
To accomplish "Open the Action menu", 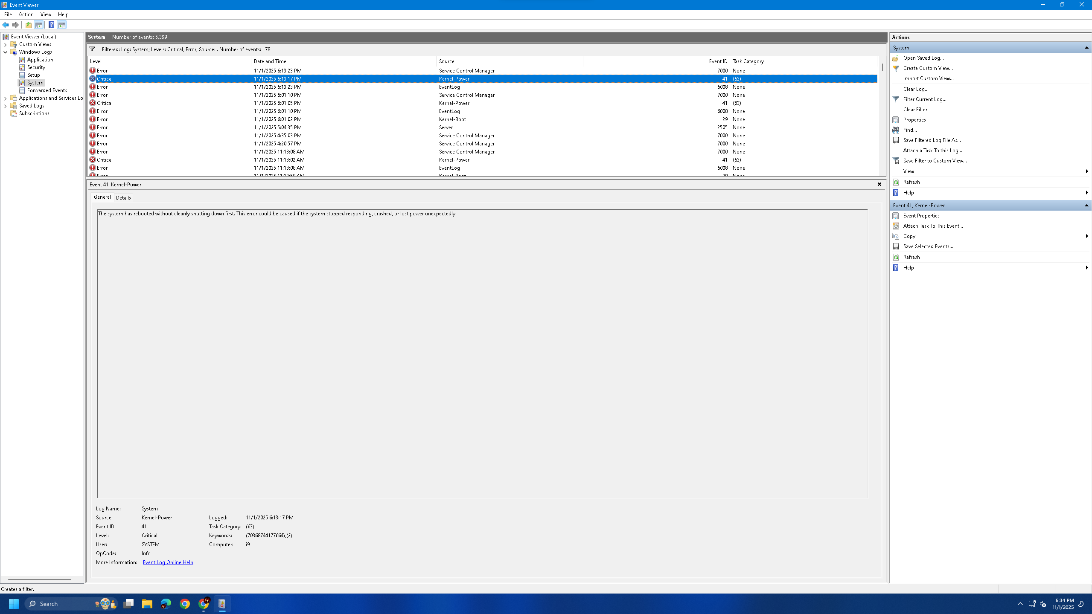I will (26, 14).
